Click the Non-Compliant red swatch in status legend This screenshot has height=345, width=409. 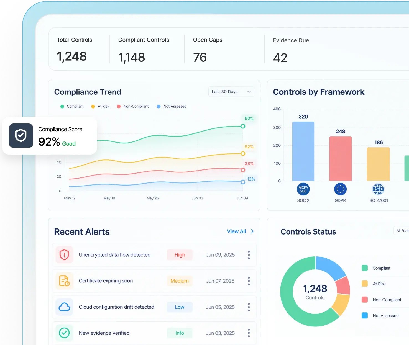point(365,300)
